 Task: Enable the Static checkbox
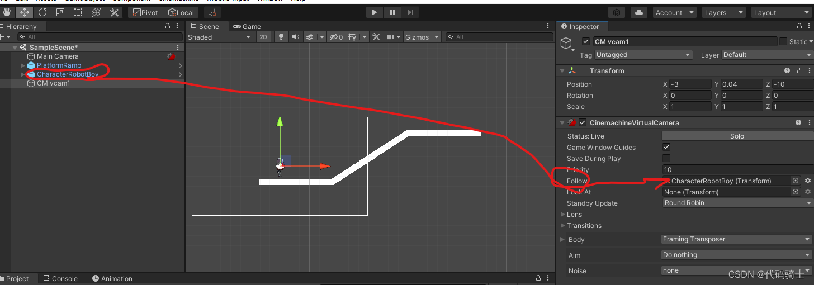(783, 41)
